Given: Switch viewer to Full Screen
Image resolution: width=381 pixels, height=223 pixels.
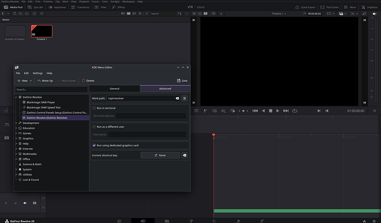Looking at the screenshot, I should [x=330, y=7].
